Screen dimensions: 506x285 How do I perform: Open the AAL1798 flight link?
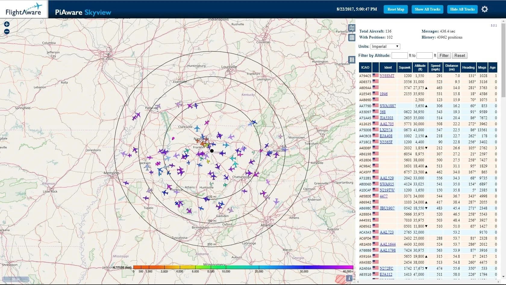click(x=388, y=250)
